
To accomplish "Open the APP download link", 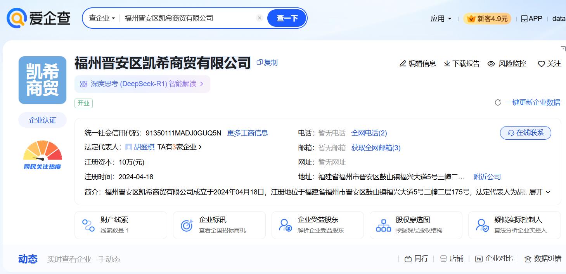I will point(531,19).
